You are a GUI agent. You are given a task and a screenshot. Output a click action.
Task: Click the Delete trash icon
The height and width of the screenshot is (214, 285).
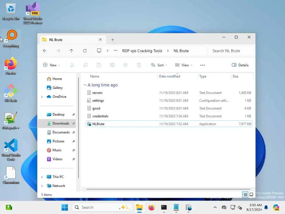tap(139, 65)
